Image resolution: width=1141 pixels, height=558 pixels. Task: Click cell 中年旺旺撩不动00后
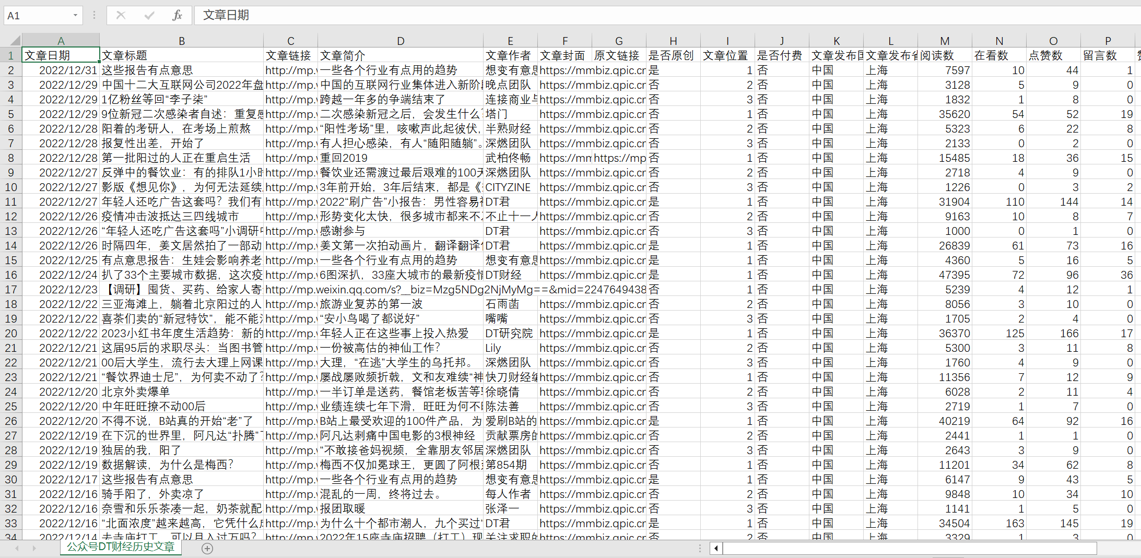click(181, 406)
